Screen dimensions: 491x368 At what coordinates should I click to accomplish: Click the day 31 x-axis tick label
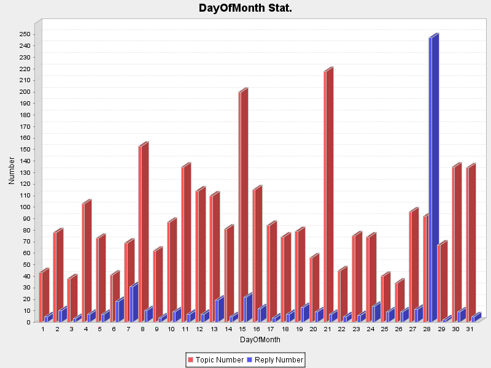pos(470,329)
